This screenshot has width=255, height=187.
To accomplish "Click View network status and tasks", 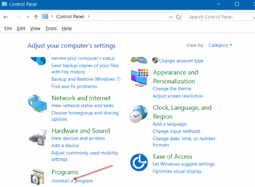I will (82, 105).
